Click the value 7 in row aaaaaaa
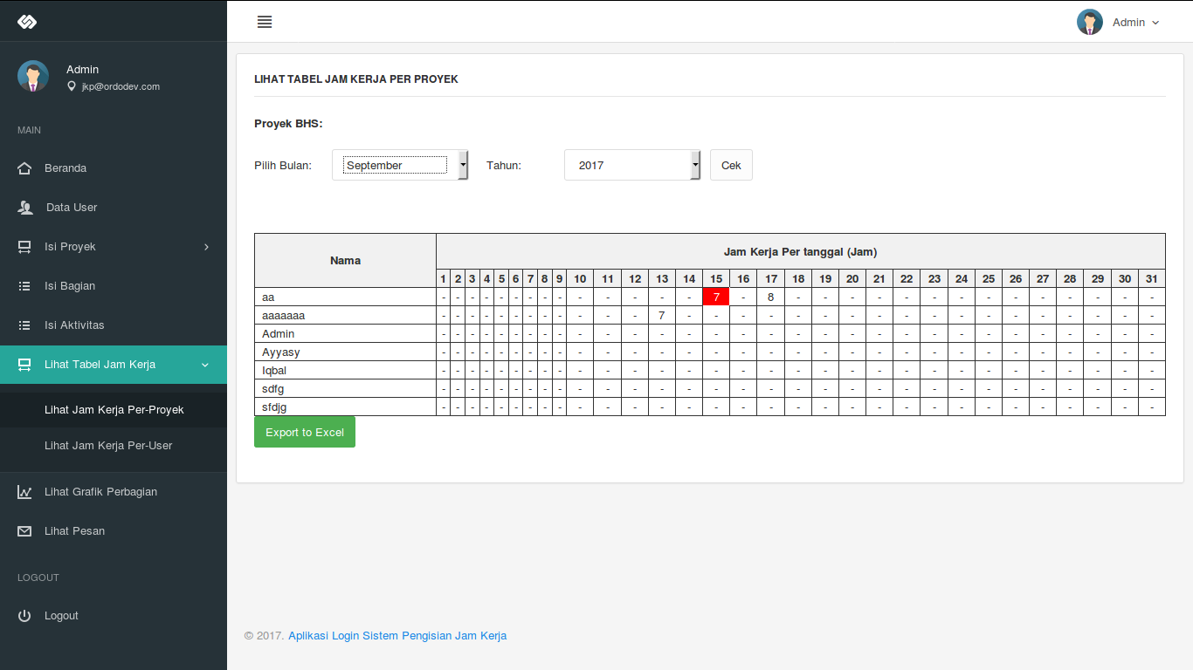This screenshot has height=670, width=1193. click(662, 315)
